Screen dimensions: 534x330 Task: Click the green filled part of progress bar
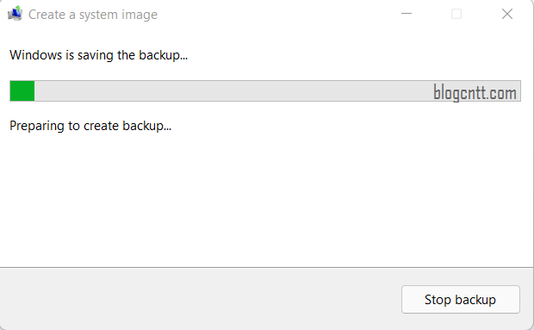click(x=22, y=91)
